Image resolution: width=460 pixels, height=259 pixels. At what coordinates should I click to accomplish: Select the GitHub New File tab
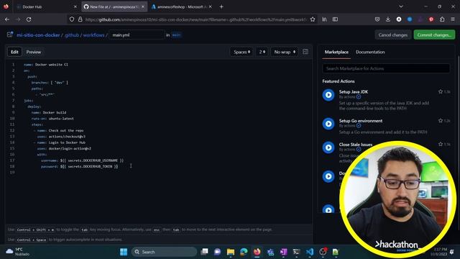(114, 6)
